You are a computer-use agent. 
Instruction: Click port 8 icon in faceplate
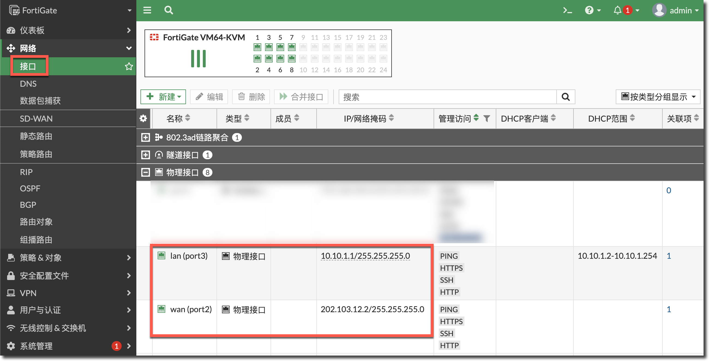click(x=292, y=59)
